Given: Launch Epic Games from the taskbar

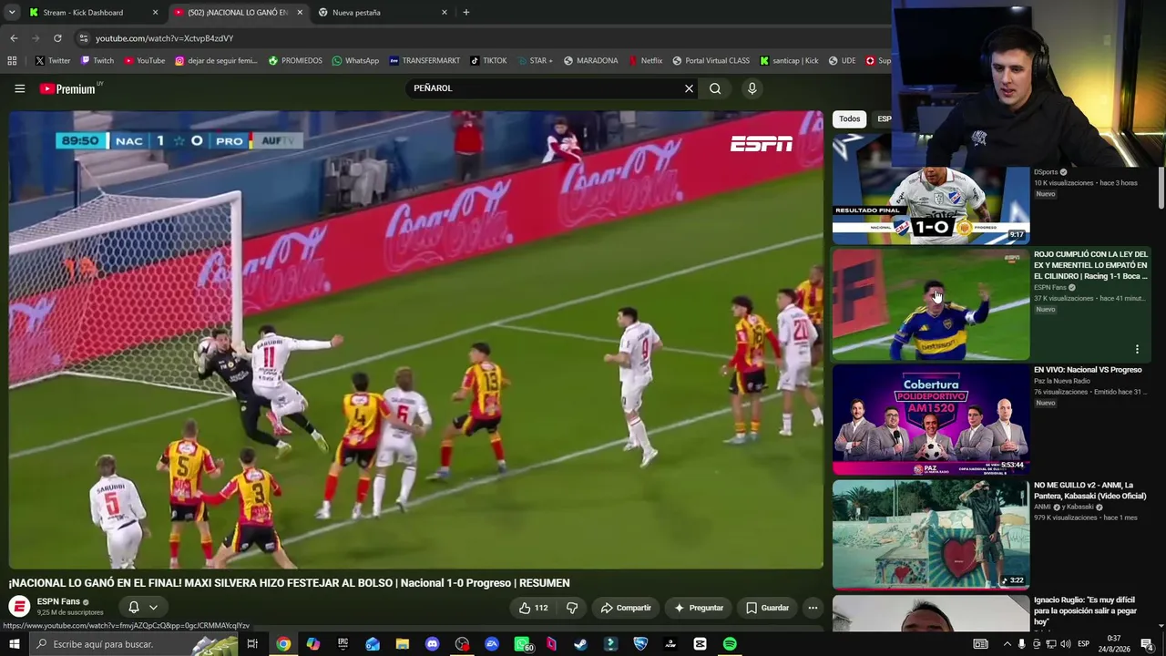Looking at the screenshot, I should click(x=343, y=644).
